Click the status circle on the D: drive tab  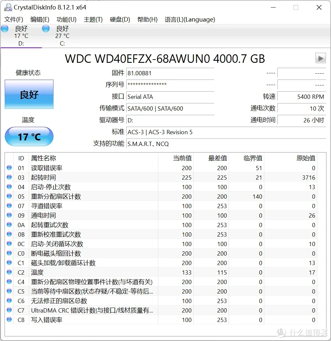coord(5,28)
